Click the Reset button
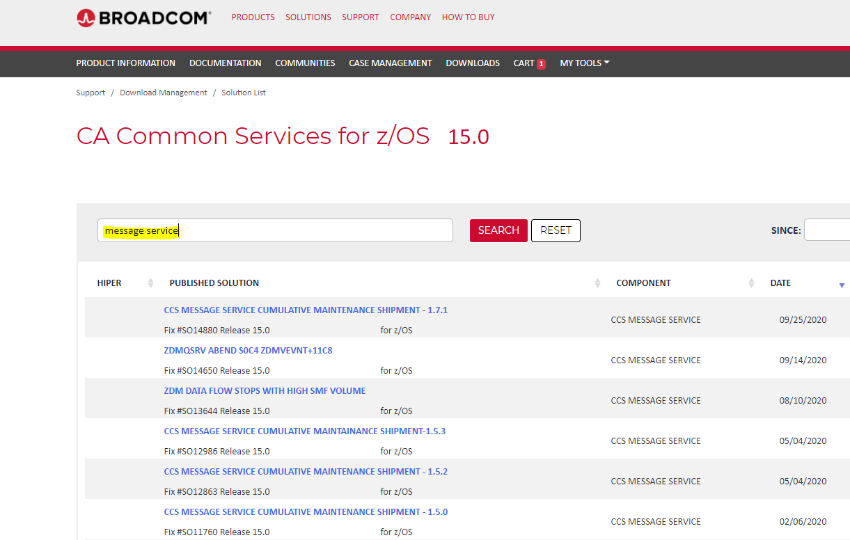Image resolution: width=850 pixels, height=540 pixels. coord(556,230)
